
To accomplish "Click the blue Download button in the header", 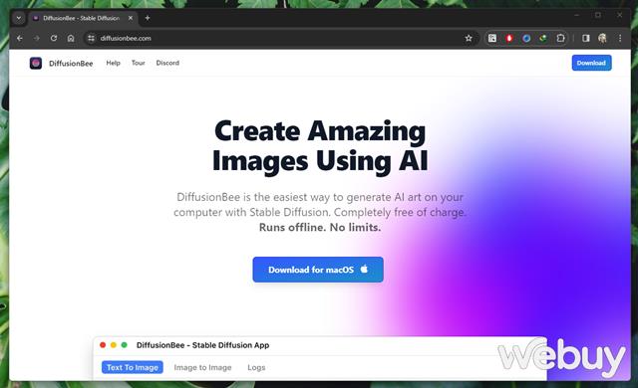I will point(591,63).
